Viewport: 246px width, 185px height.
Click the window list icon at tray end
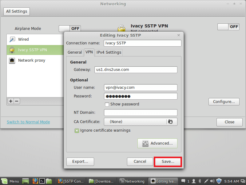[243, 181]
